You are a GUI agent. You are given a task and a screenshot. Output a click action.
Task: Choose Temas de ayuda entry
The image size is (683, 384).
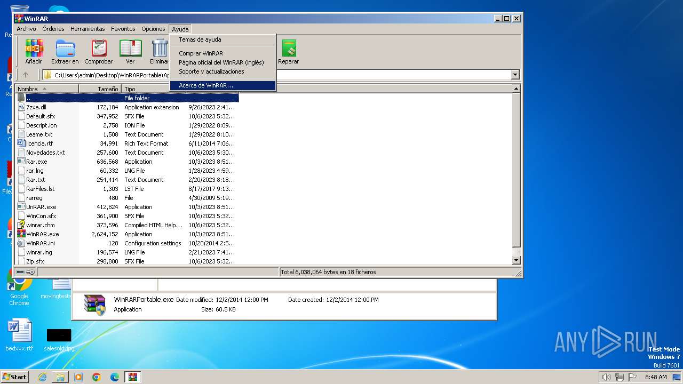pyautogui.click(x=223, y=39)
